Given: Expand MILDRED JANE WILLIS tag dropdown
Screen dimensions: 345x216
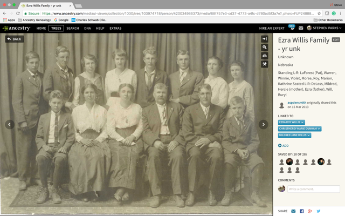Looking at the screenshot, I should tap(309, 135).
